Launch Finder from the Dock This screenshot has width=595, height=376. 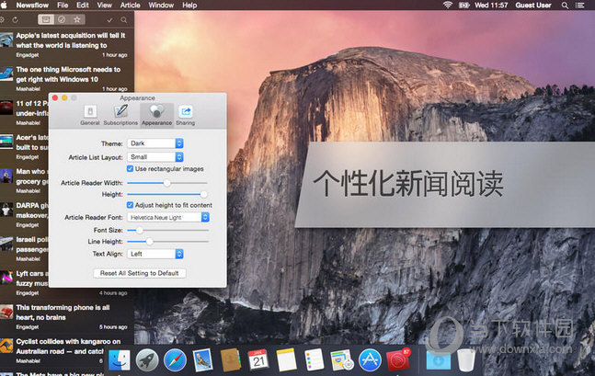click(120, 360)
